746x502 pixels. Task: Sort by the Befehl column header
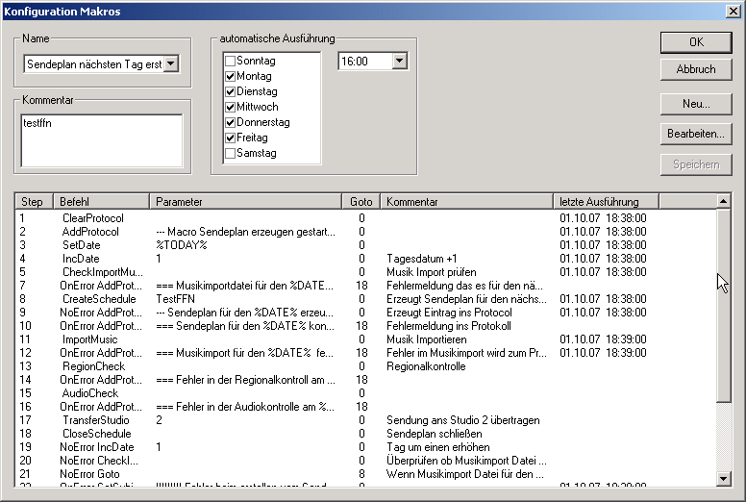pos(101,202)
